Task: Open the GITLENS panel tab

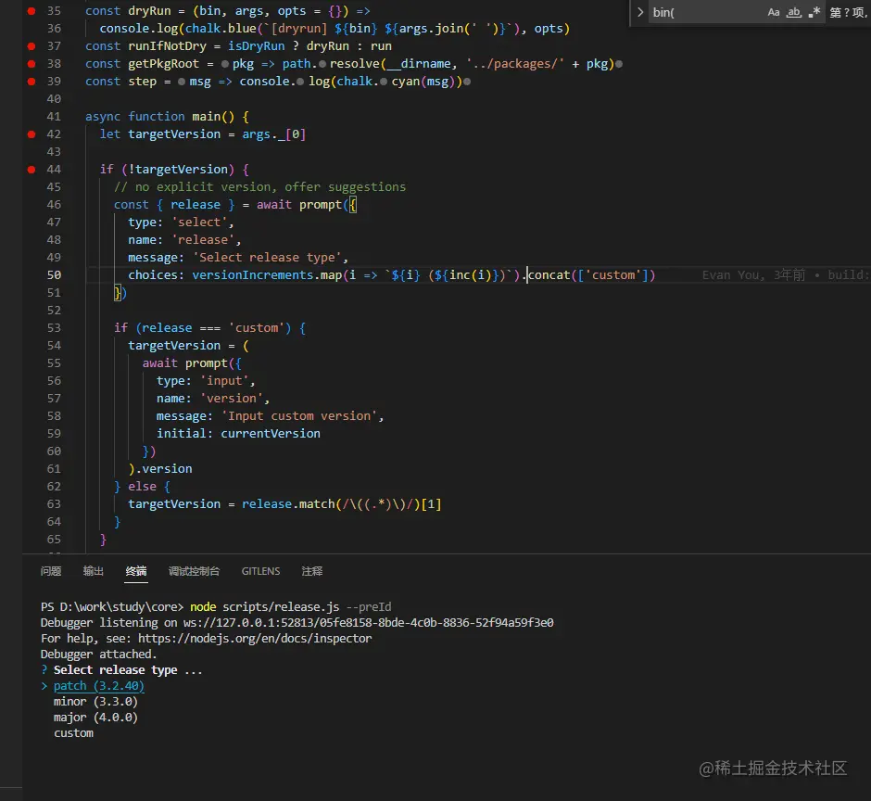Action: (x=260, y=571)
